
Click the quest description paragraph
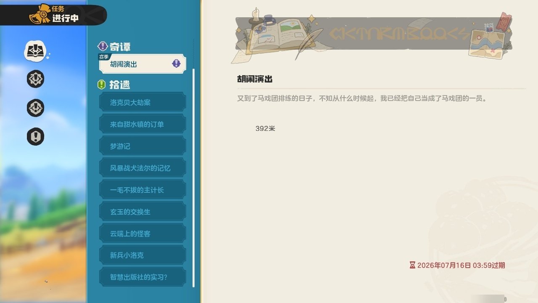(x=361, y=99)
